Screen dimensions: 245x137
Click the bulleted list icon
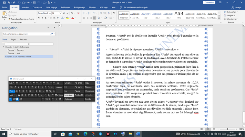click(84, 13)
